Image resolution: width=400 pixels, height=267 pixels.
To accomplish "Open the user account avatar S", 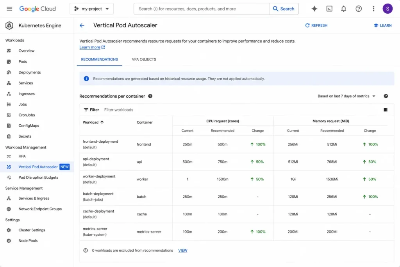I will (387, 9).
